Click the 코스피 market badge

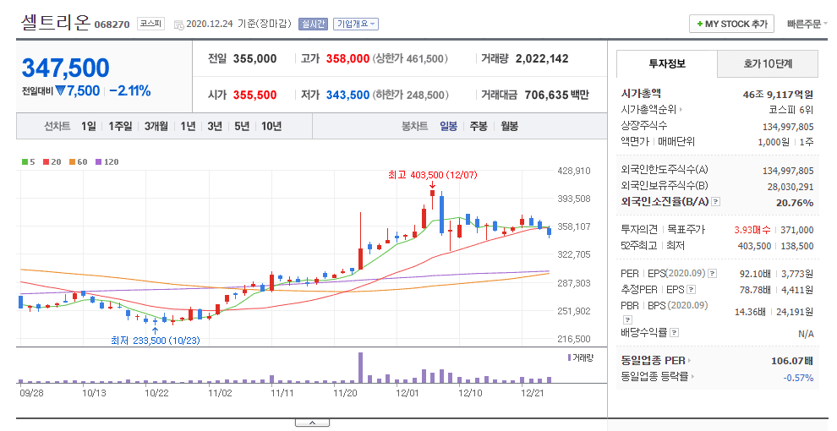pos(150,24)
